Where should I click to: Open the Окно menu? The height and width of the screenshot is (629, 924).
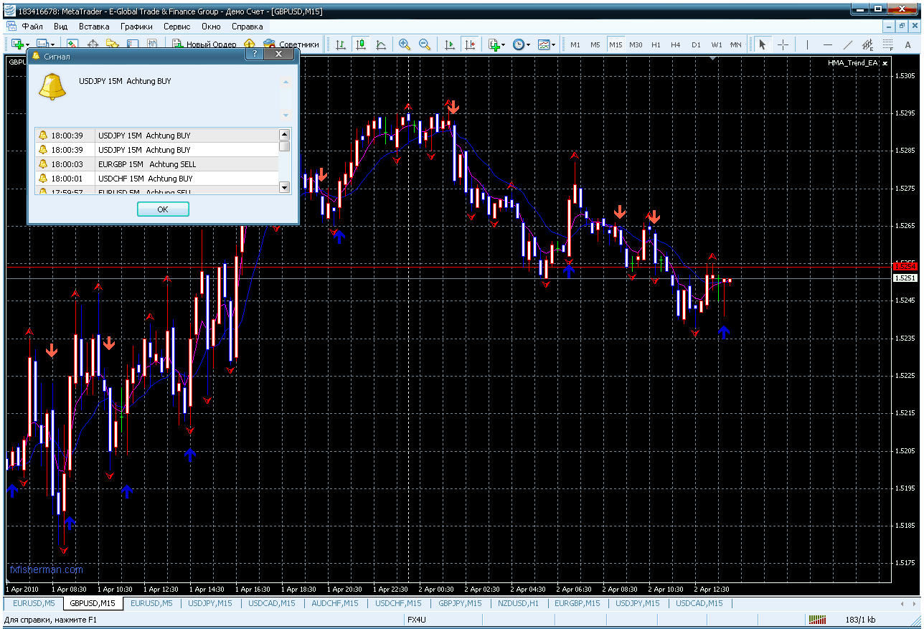pos(212,27)
